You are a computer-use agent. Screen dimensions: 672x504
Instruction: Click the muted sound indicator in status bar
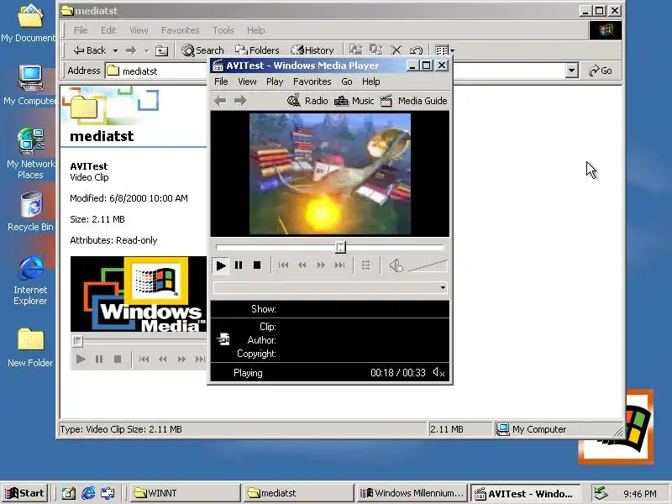pos(438,372)
